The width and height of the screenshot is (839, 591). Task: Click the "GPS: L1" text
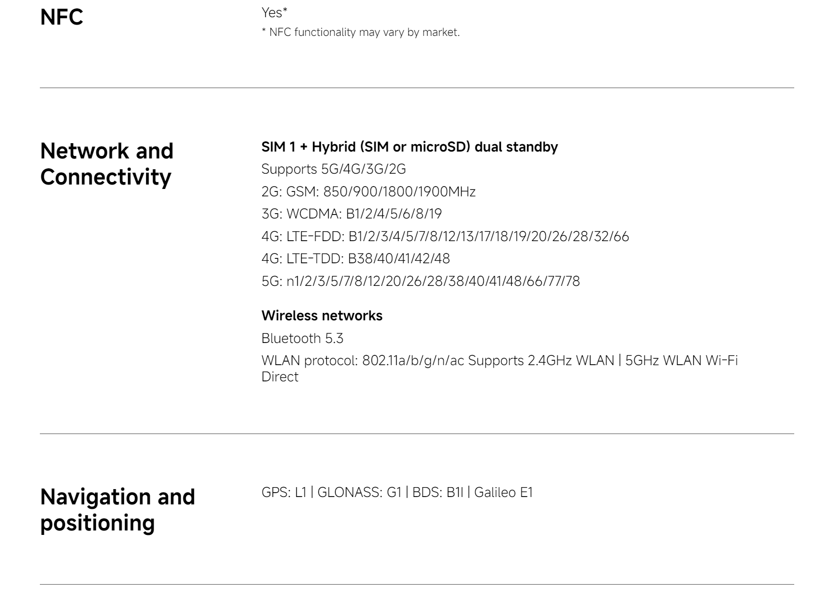click(284, 493)
